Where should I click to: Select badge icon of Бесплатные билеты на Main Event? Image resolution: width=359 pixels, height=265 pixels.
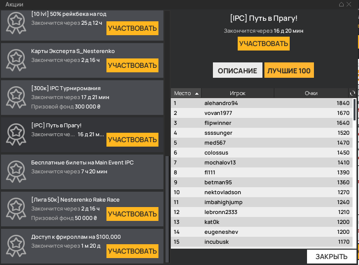[x=16, y=171]
